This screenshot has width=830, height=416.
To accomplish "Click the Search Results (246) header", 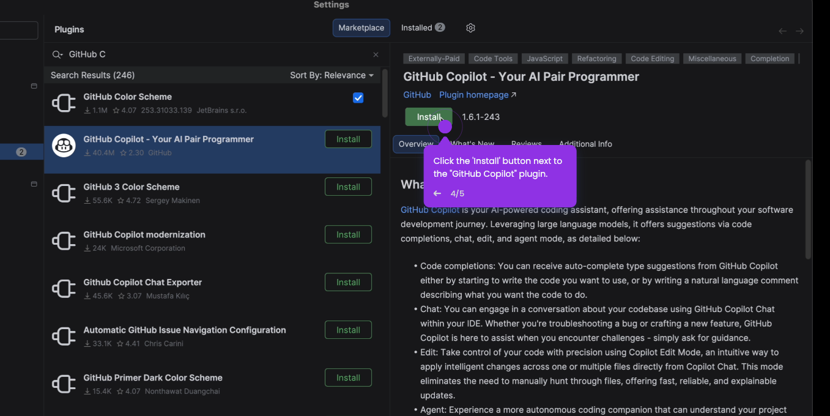I will pyautogui.click(x=92, y=75).
